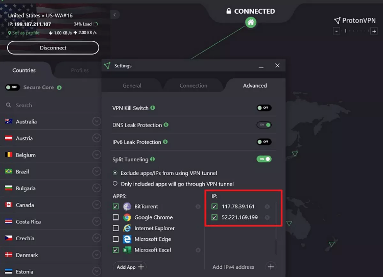Expand Costa Rica server list
Screen dimensions: 383x277
(x=96, y=222)
